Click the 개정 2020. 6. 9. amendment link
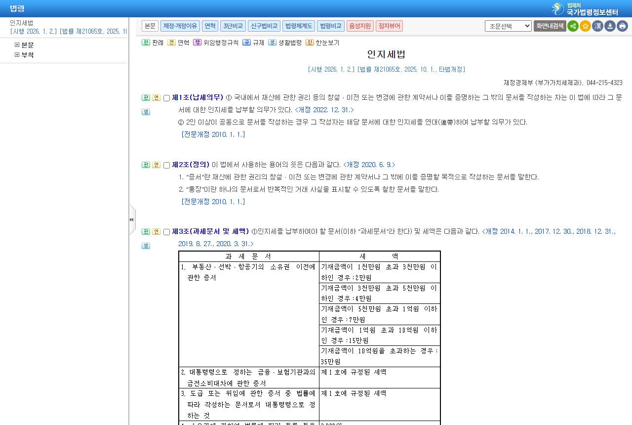The width and height of the screenshot is (632, 425). point(369,165)
